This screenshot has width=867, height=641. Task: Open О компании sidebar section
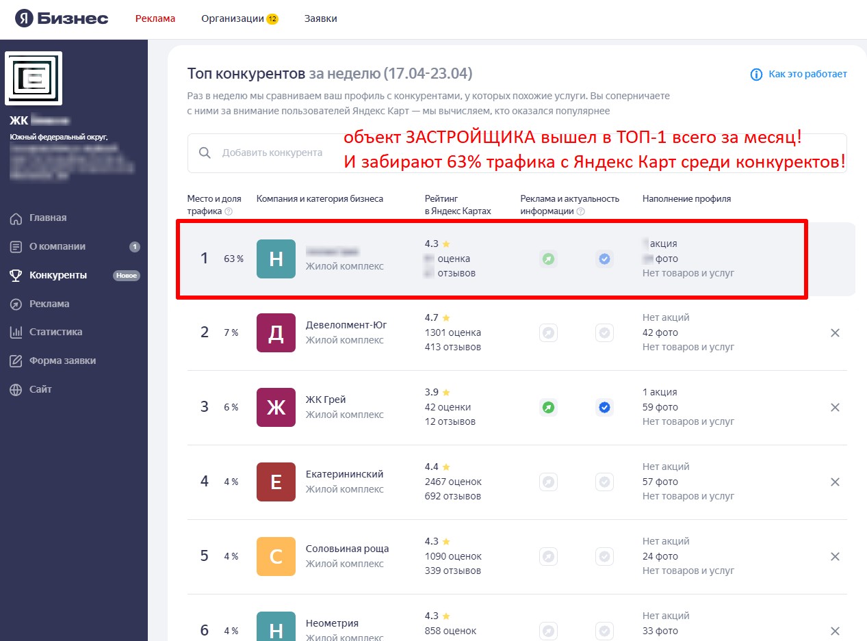[57, 247]
